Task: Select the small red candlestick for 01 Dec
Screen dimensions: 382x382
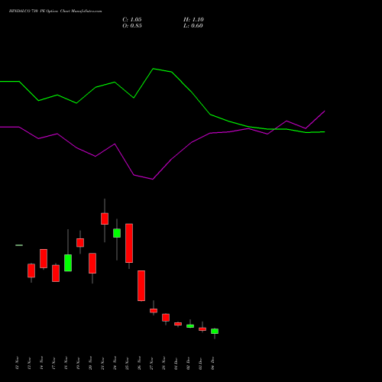Action: pos(178,324)
